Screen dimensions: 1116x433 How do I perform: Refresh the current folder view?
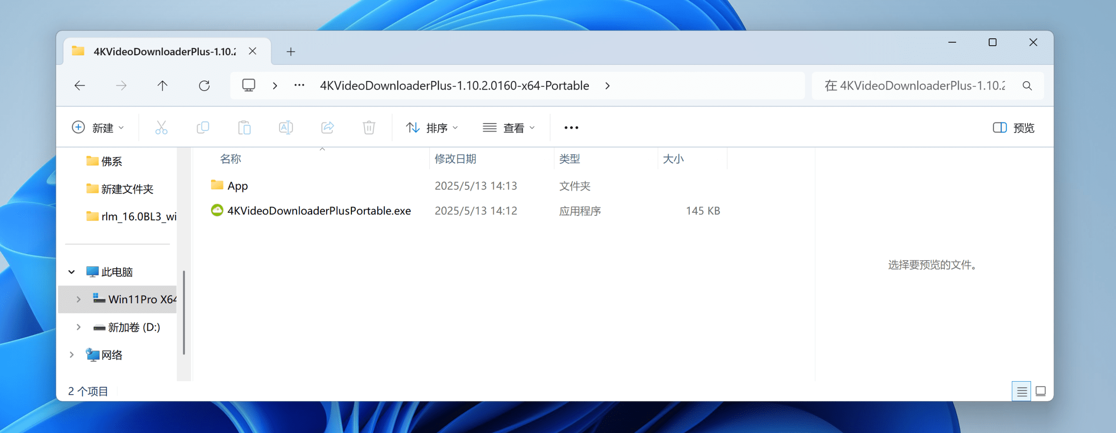pos(204,86)
